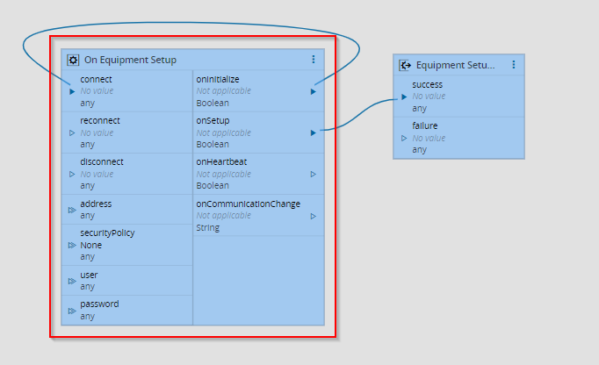Click the gear icon on On Equipment Setup
Image resolution: width=599 pixels, height=365 pixels.
coord(74,60)
